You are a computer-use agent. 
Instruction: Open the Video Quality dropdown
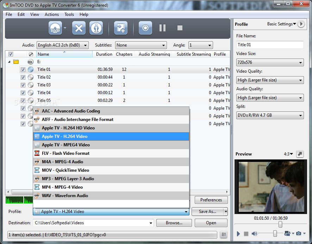270,80
